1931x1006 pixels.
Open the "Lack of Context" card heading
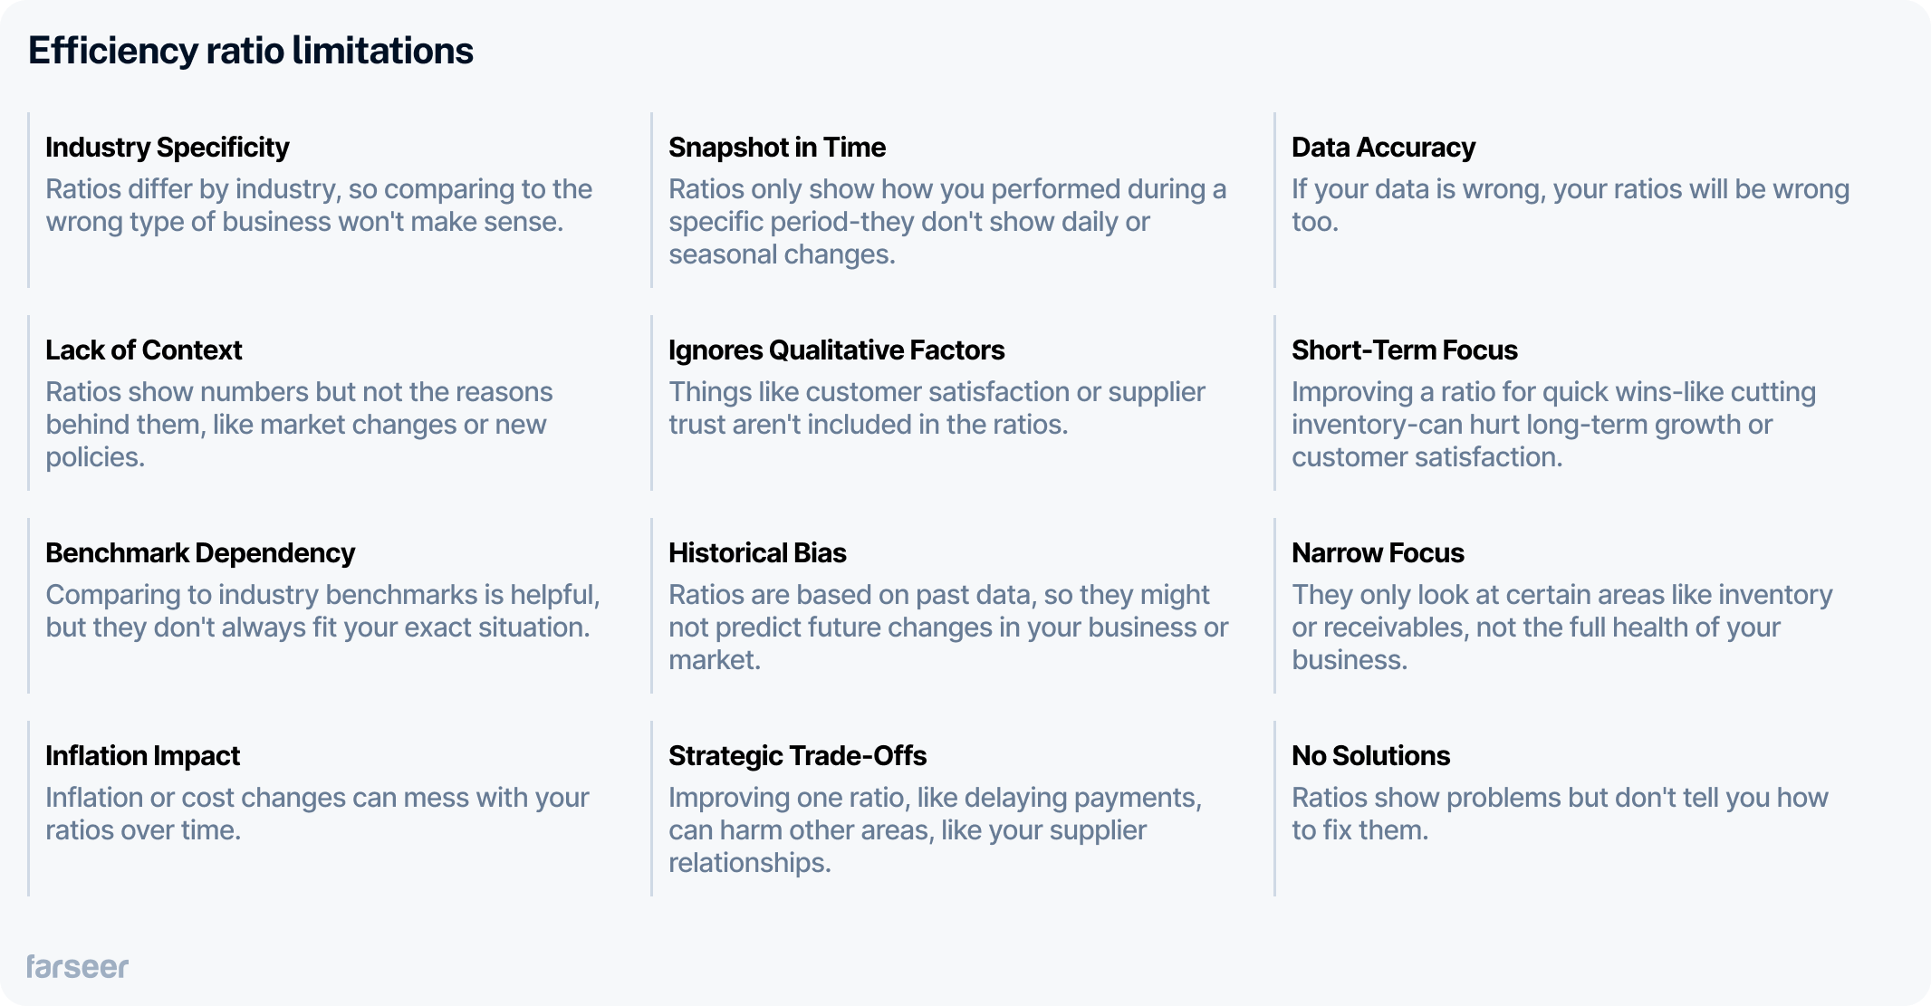(x=144, y=350)
